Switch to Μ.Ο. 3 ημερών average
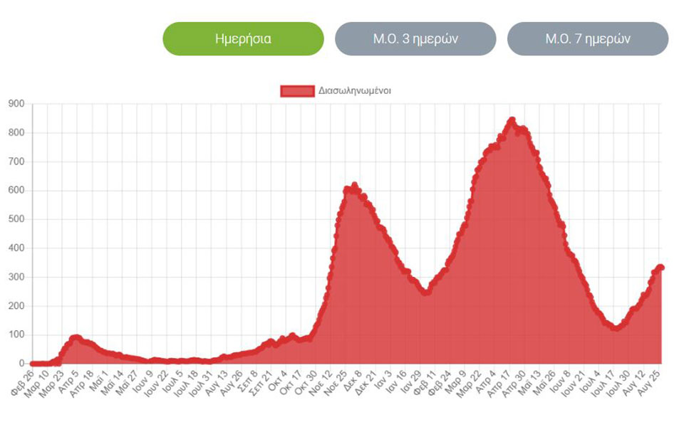Viewport: 684px width, 427px height. pos(415,38)
